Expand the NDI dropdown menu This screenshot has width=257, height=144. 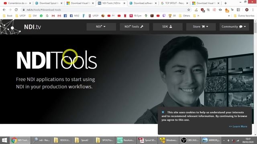point(101,27)
